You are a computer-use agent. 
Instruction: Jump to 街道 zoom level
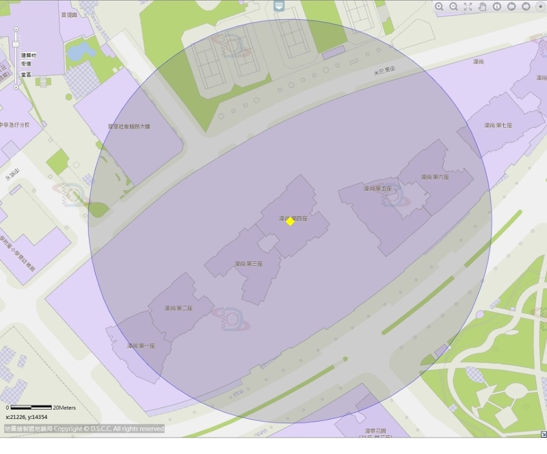coord(26,64)
